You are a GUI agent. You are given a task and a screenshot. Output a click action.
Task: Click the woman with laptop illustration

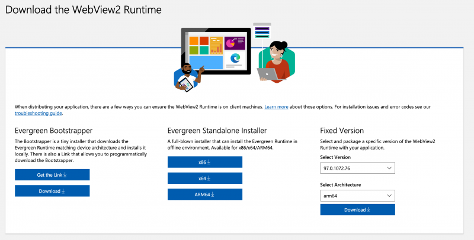coord(276,61)
